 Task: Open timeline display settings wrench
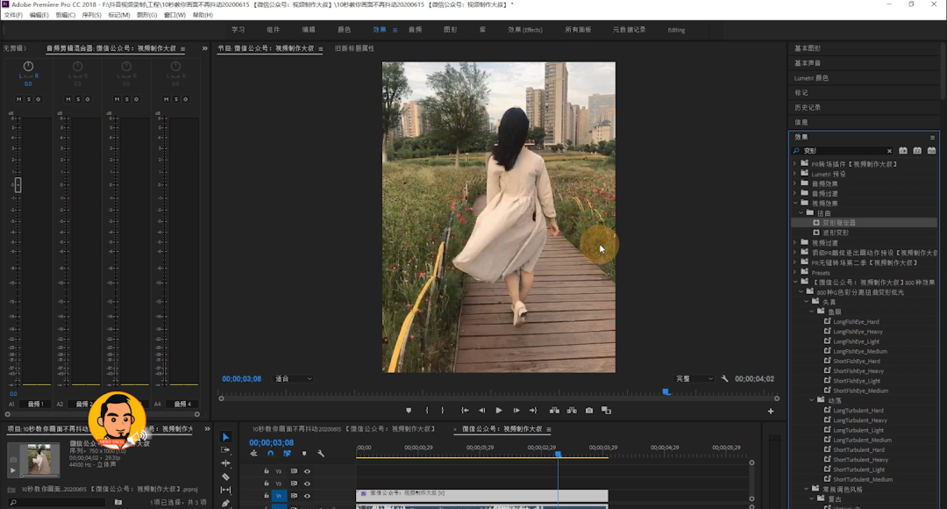321,454
